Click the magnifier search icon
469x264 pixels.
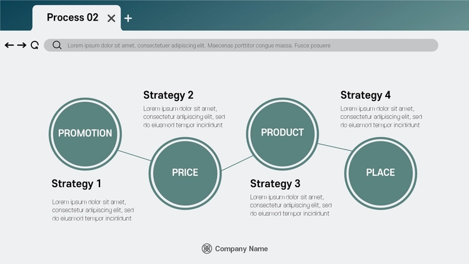(x=57, y=45)
